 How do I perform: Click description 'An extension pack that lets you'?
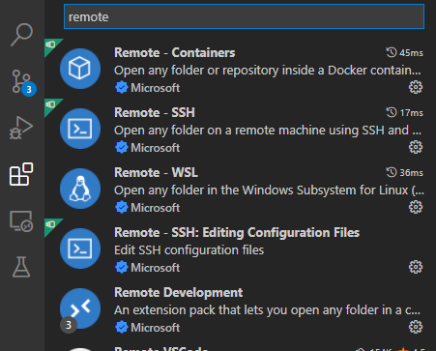pos(268,310)
